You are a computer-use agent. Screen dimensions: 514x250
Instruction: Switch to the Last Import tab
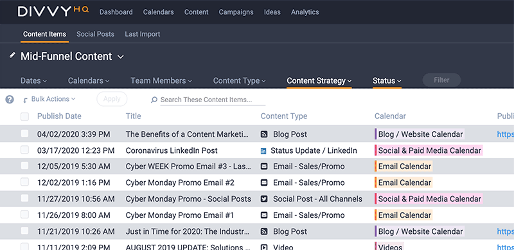tap(143, 34)
